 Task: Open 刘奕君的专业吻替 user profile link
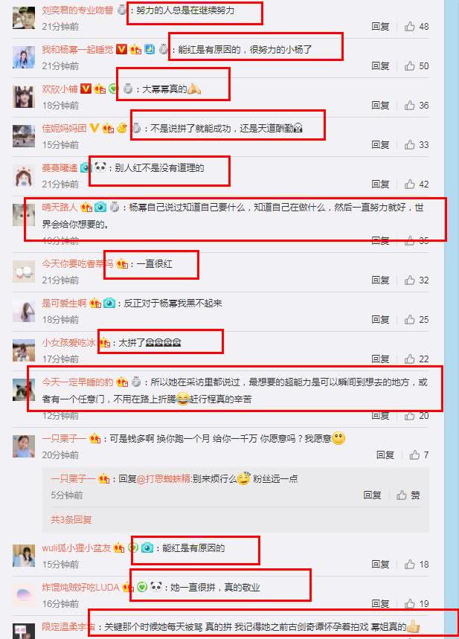[x=77, y=10]
